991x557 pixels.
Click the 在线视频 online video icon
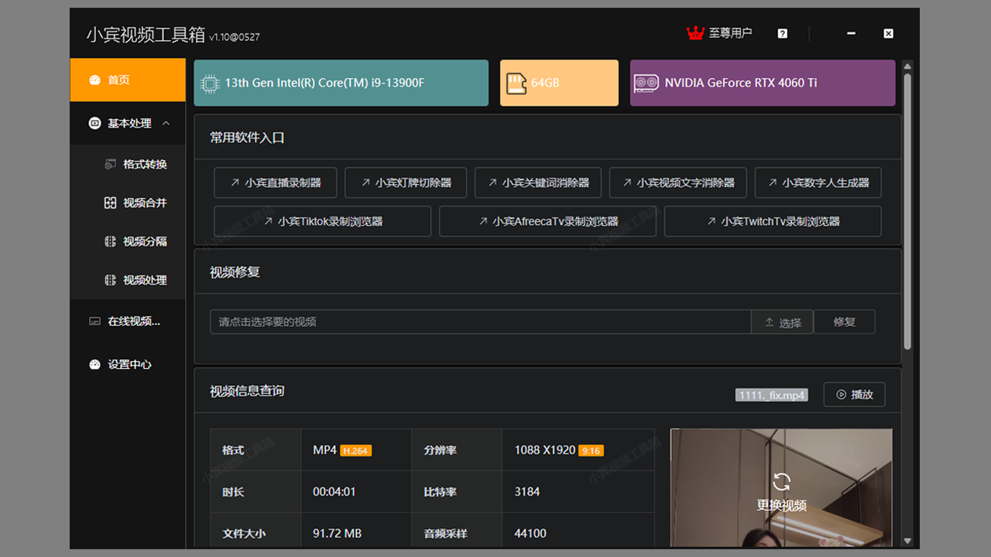[95, 320]
